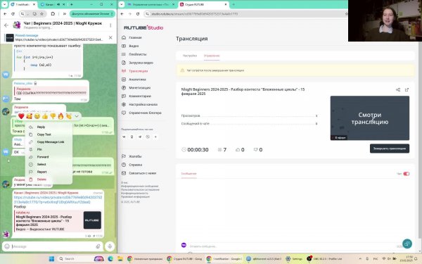422x264 pixels.
Task: Close the pinned message bar
Action: click(110, 37)
